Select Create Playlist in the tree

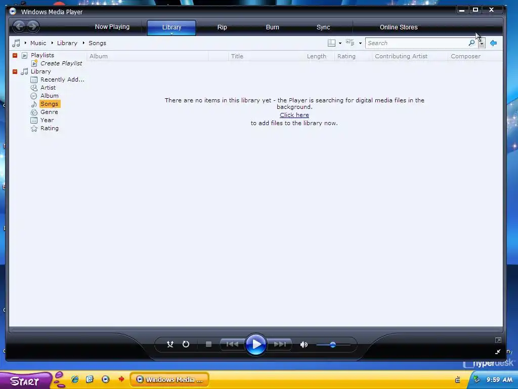tap(61, 63)
